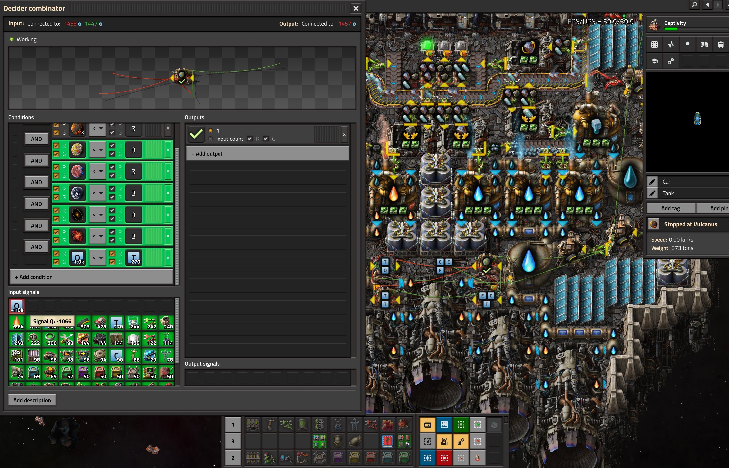This screenshot has height=468, width=729.
Task: Click the map search magnifier icon
Action: click(x=694, y=5)
